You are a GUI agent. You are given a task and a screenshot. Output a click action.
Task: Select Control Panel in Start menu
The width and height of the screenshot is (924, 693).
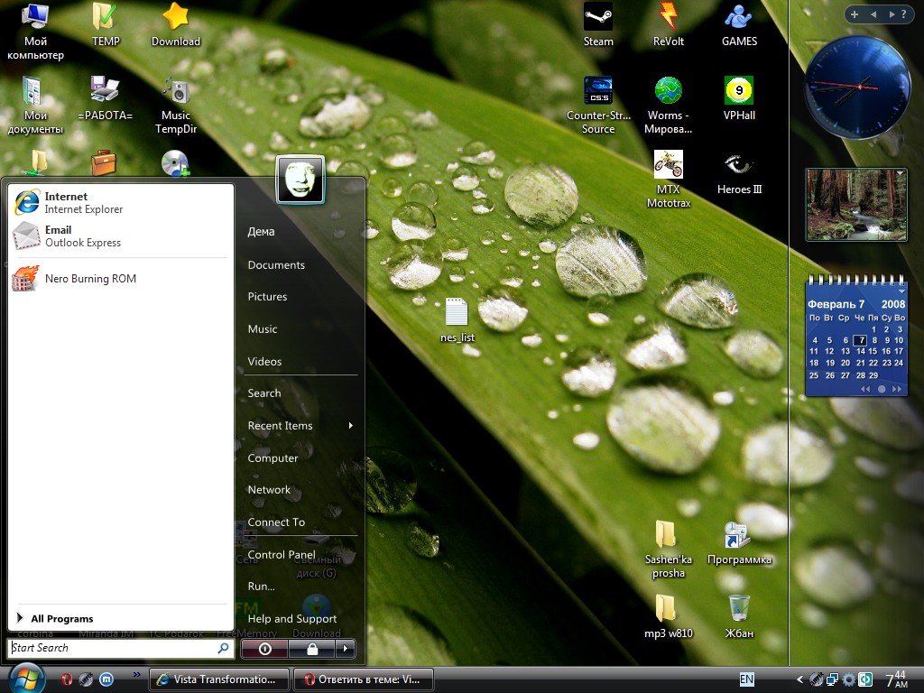[x=282, y=555]
